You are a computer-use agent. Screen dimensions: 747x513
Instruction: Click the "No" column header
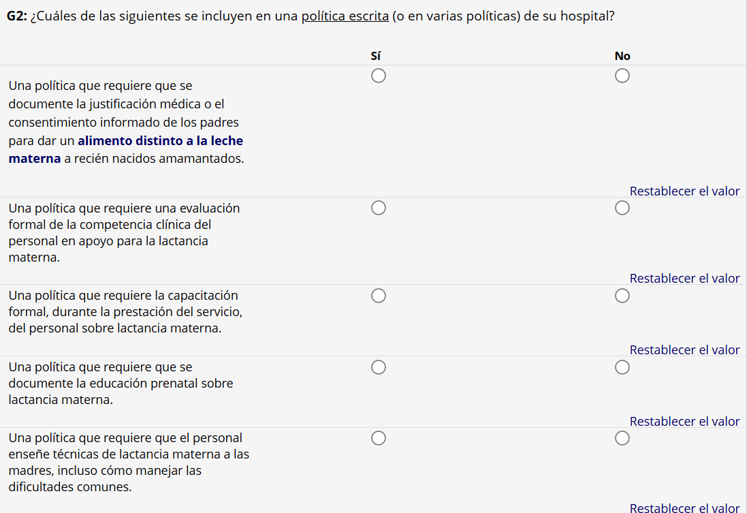click(622, 56)
